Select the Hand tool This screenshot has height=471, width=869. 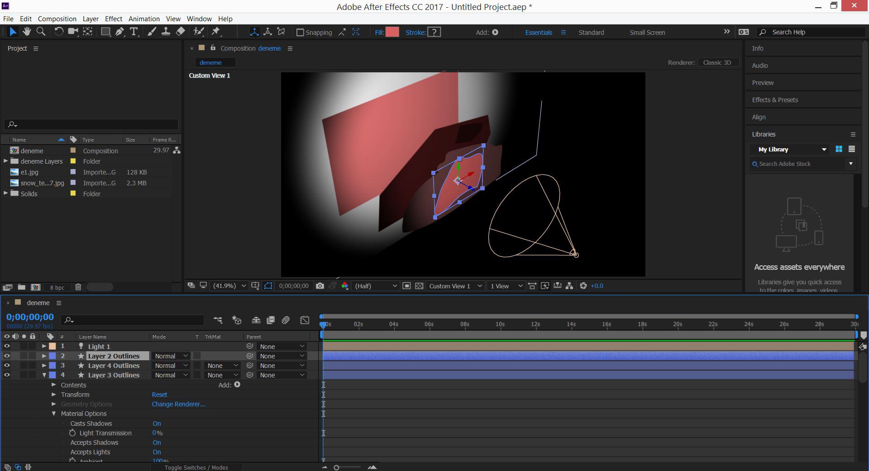click(27, 32)
